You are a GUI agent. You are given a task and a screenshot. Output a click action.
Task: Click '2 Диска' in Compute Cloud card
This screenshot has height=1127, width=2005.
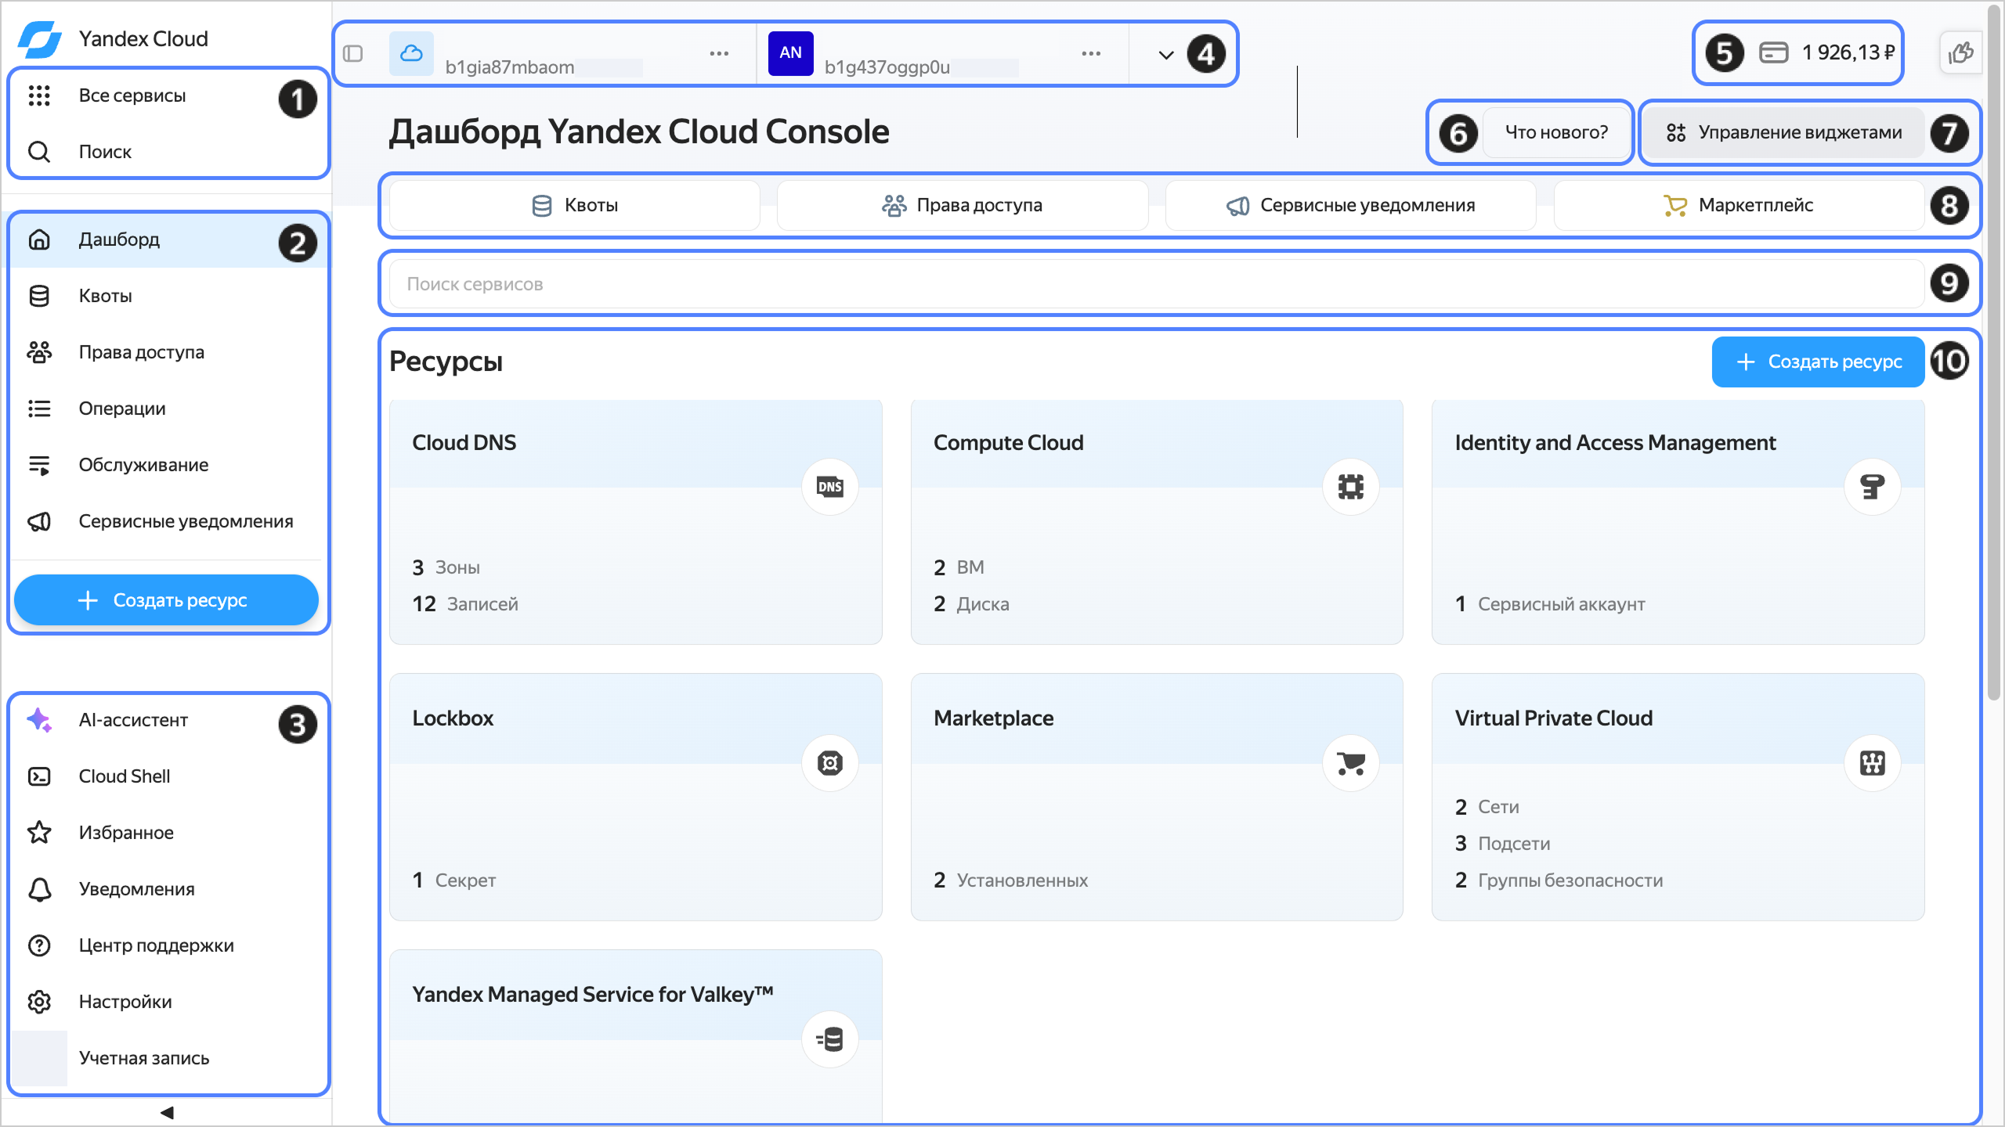click(x=971, y=604)
